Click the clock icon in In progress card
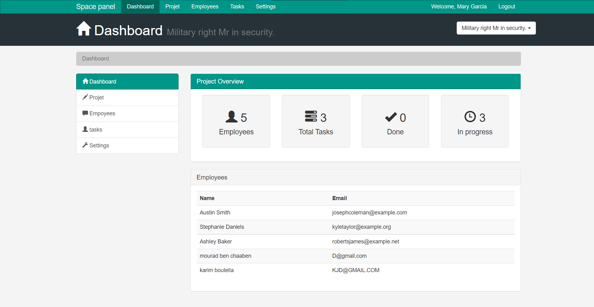Screen dimensions: 594x307 470,117
